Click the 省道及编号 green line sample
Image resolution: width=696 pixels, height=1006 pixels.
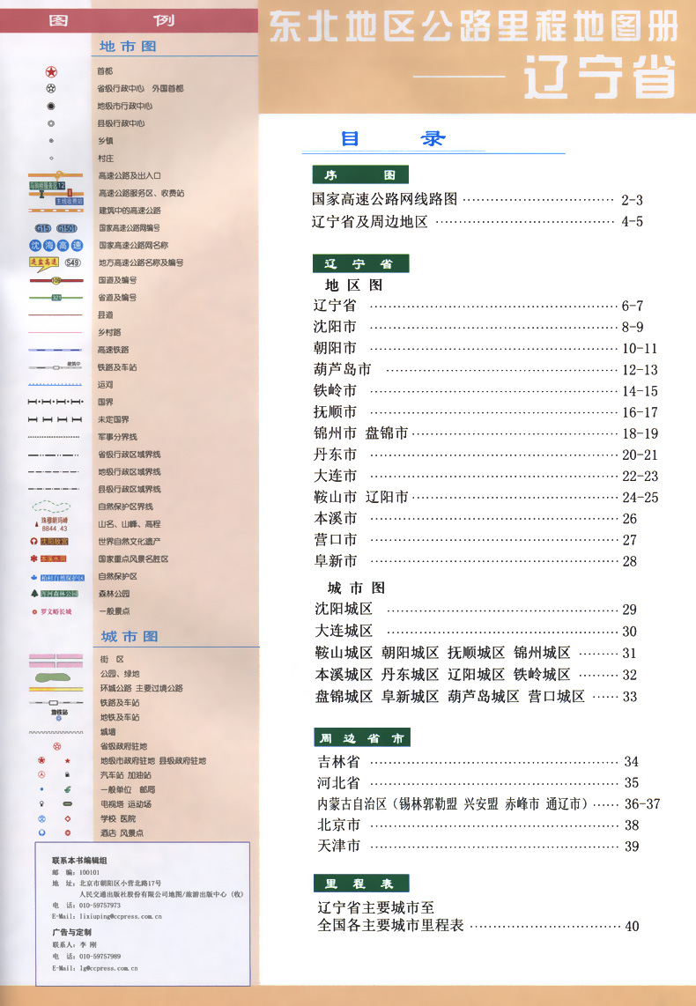click(56, 298)
